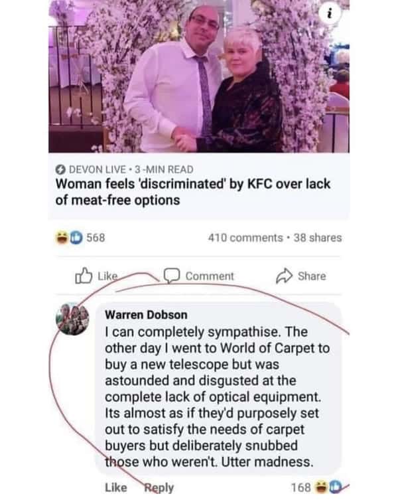Click the Comment speech bubble icon
The height and width of the screenshot is (500, 398).
pos(172,276)
